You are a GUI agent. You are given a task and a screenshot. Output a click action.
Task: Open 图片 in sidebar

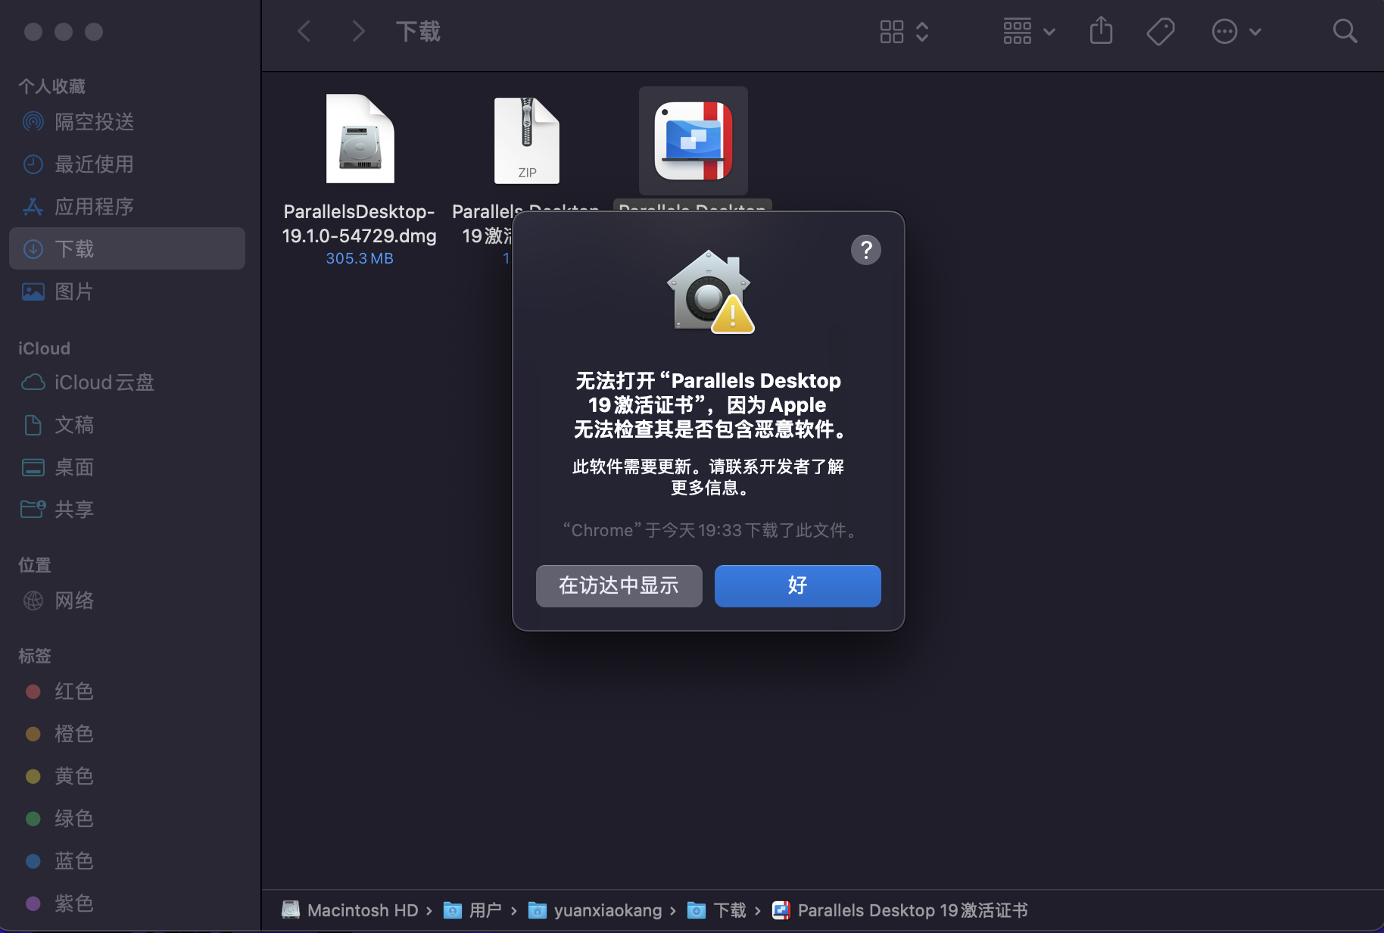tap(127, 291)
